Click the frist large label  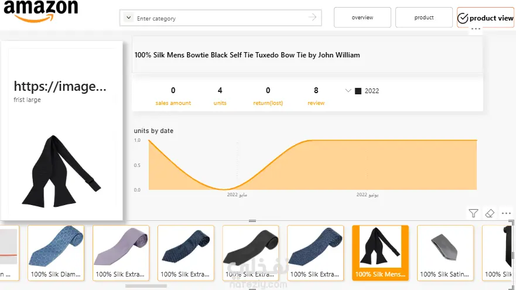point(27,100)
